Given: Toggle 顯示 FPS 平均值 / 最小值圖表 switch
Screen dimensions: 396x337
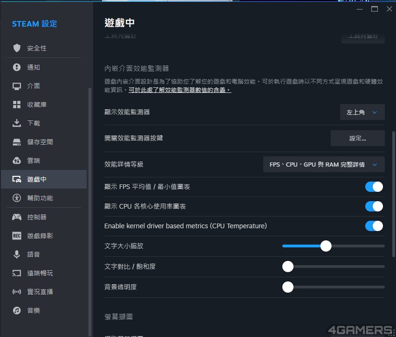Looking at the screenshot, I should tap(374, 187).
